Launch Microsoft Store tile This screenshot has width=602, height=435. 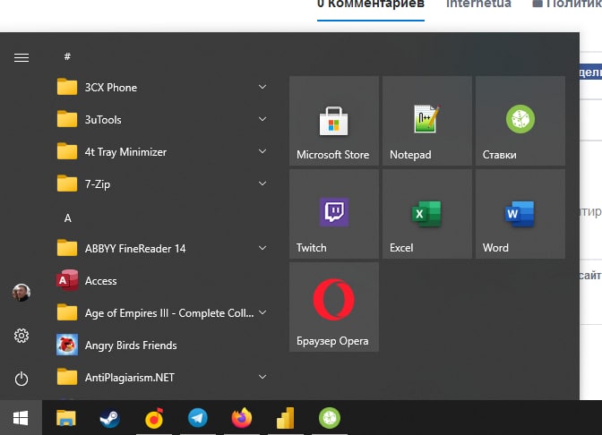[x=334, y=121]
